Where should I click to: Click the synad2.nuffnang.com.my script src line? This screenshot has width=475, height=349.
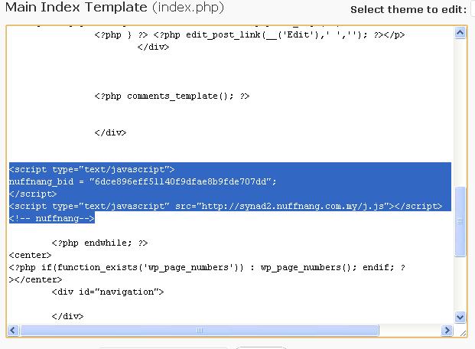(226, 206)
